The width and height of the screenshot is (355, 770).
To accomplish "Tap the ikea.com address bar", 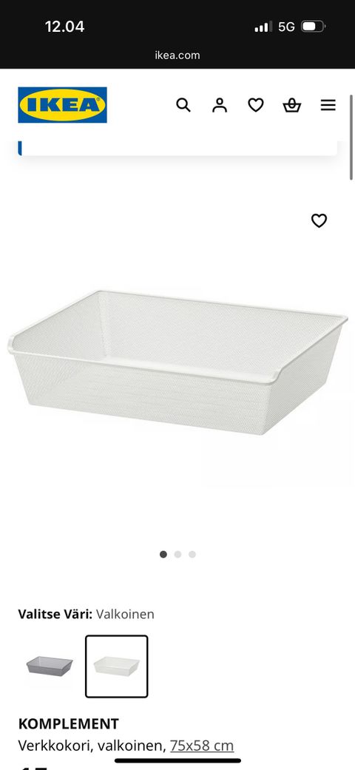I will pos(177,55).
